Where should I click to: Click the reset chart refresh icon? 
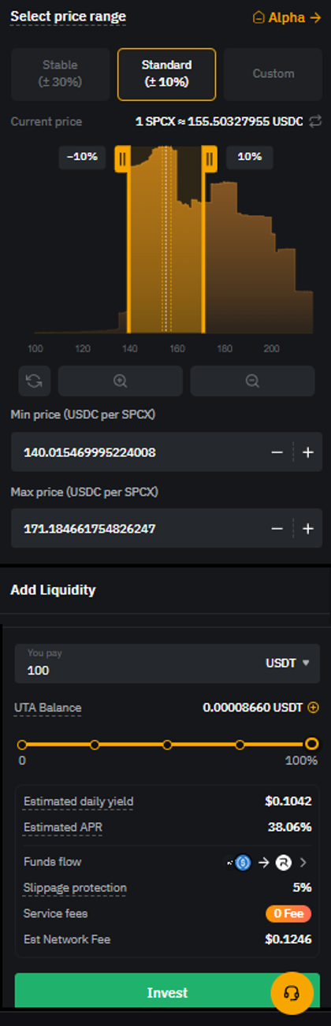34,381
